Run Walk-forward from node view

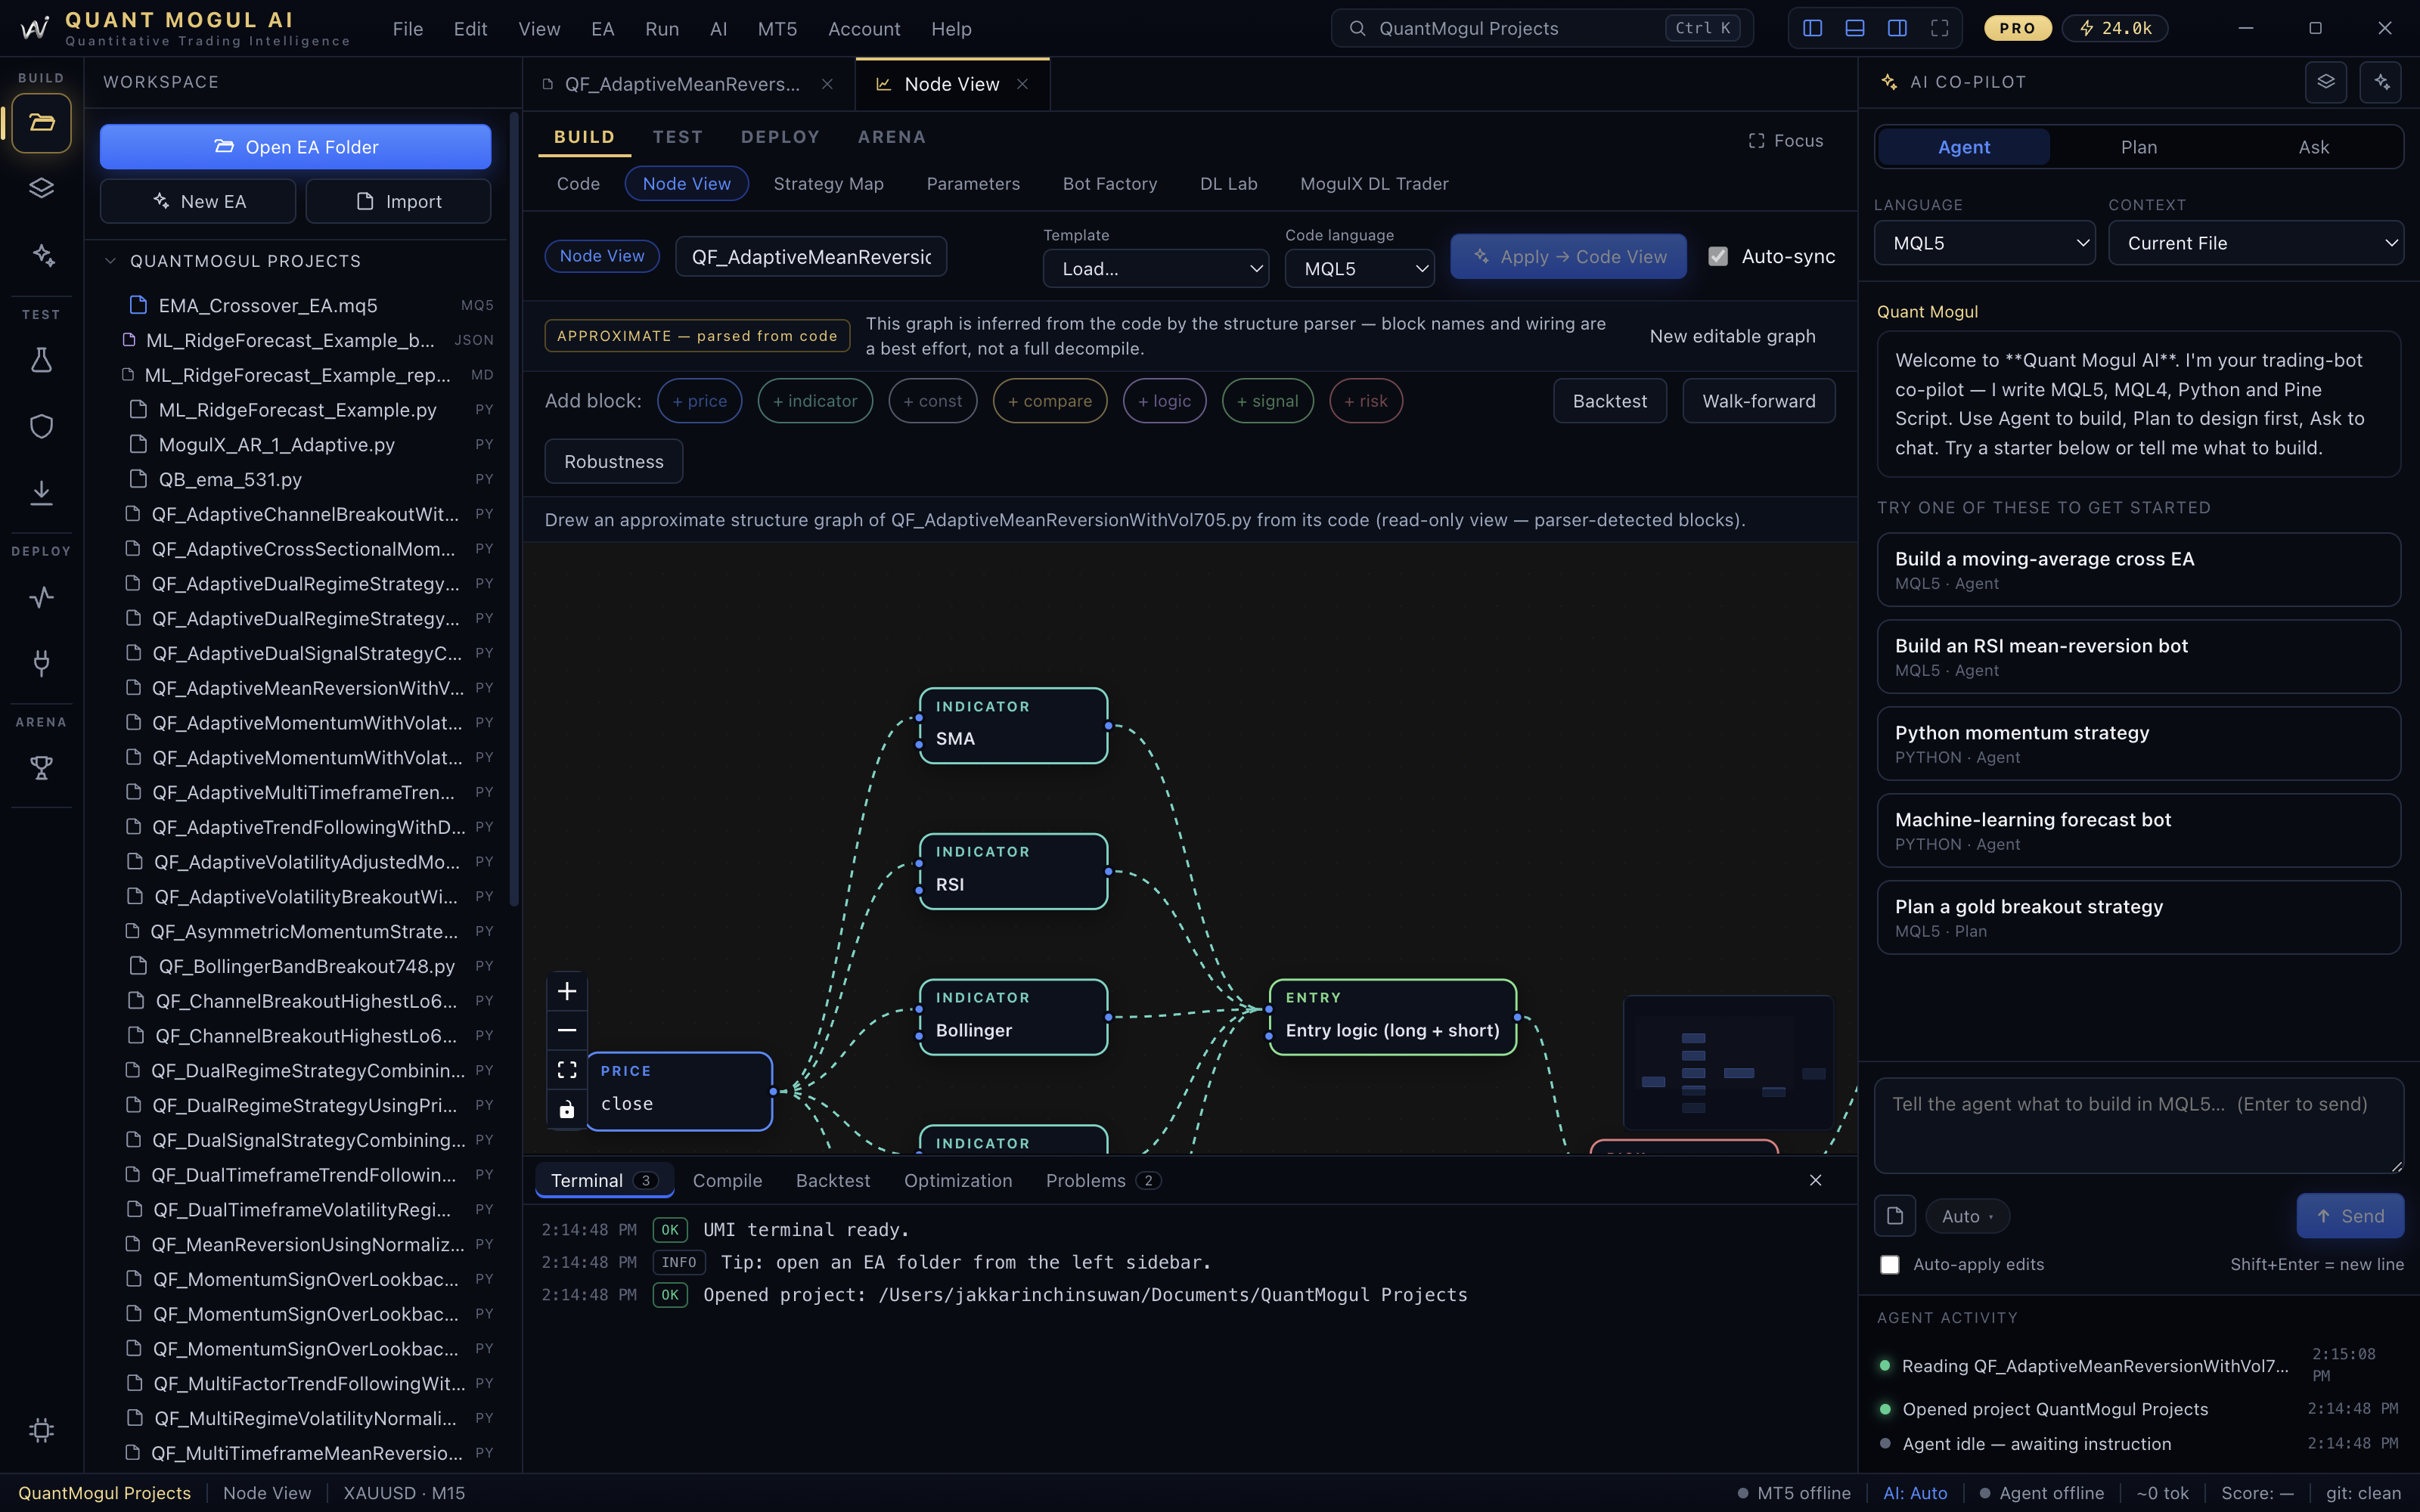point(1758,401)
